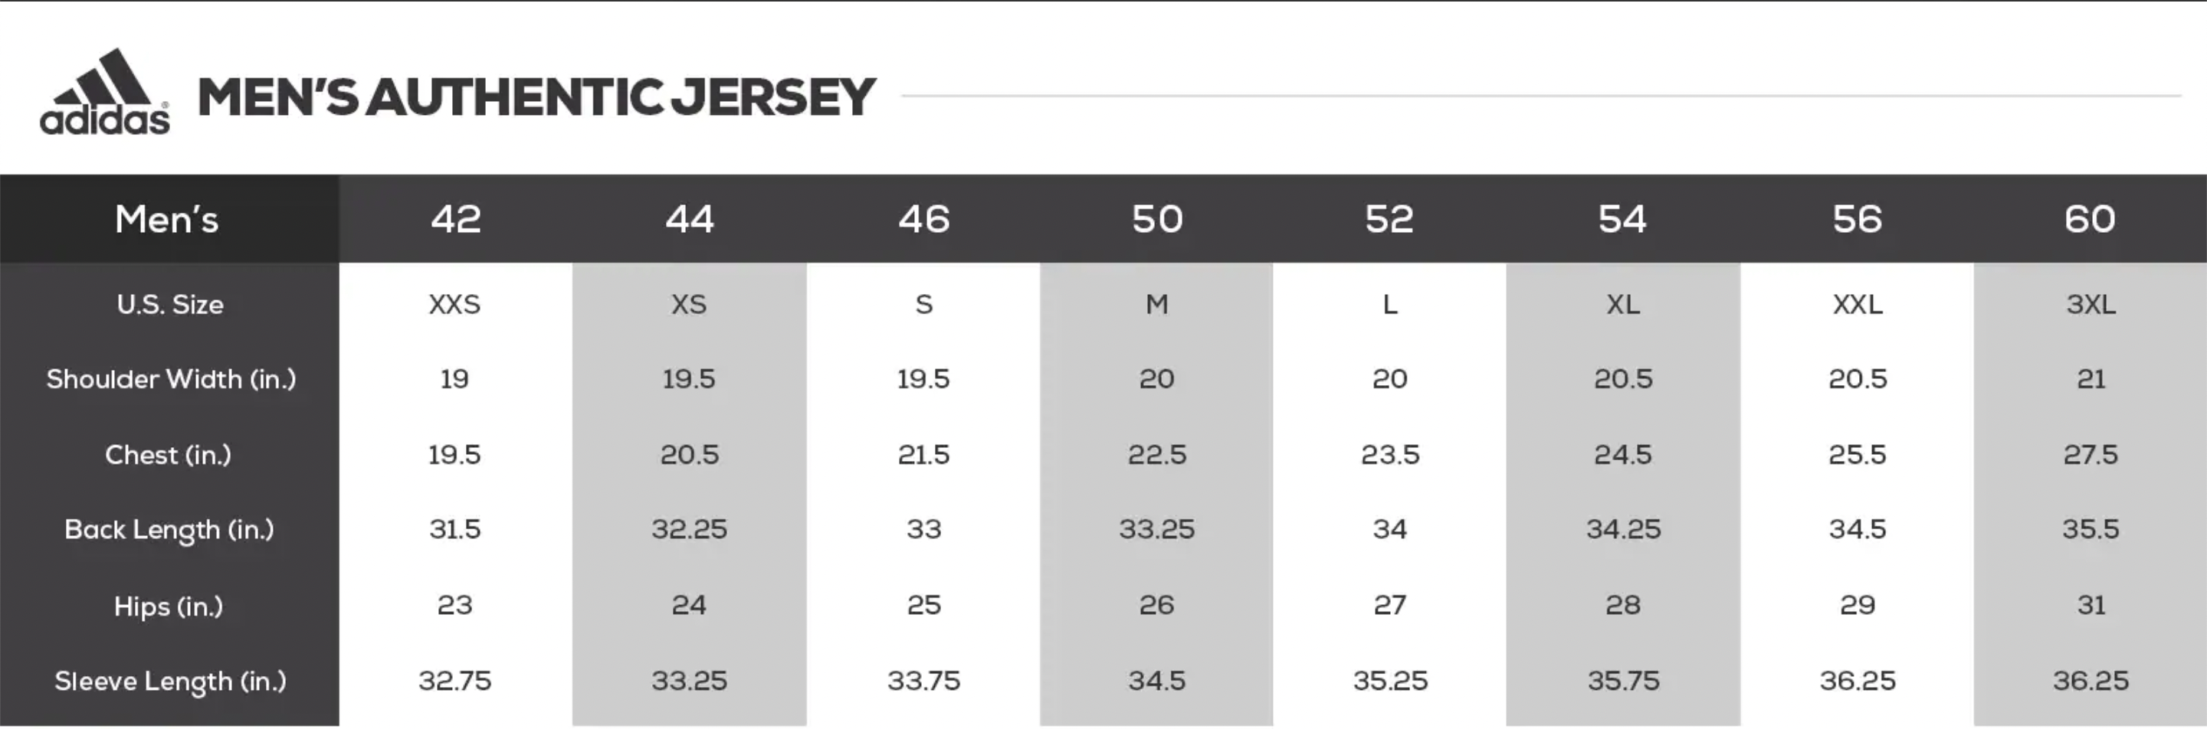2207x729 pixels.
Task: Click back length value 32.25
Action: [689, 530]
